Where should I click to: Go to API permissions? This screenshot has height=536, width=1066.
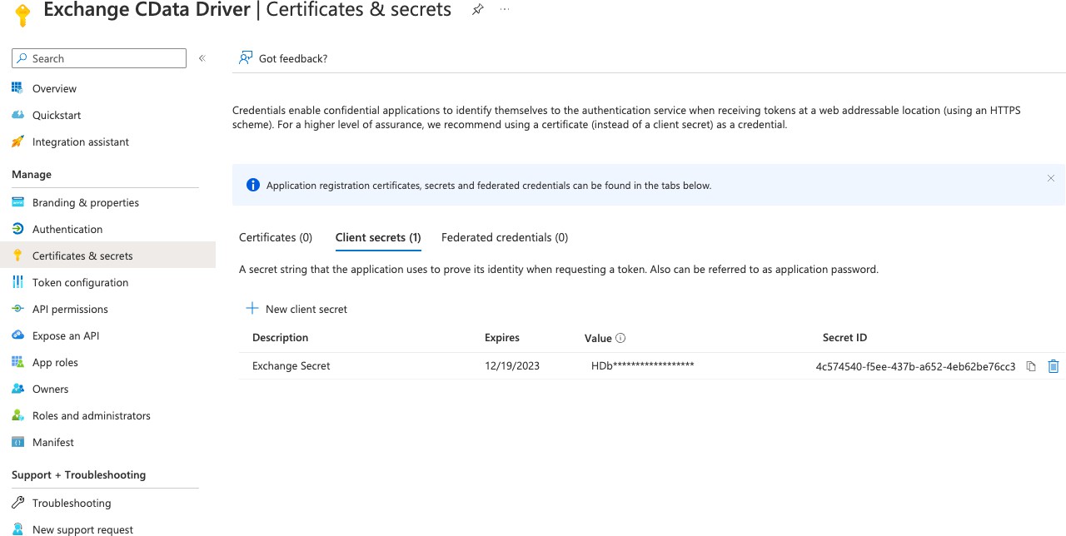pos(70,309)
